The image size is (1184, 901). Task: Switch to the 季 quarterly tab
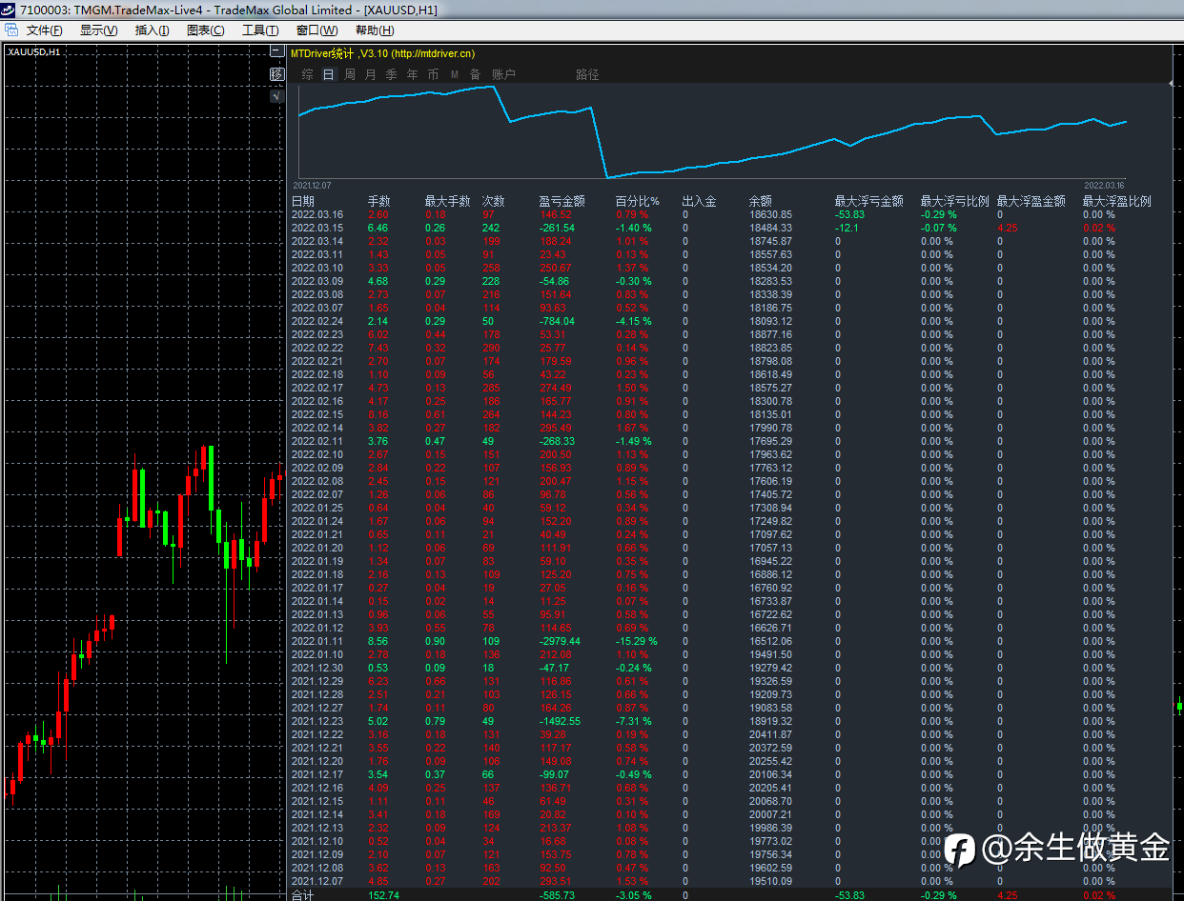[391, 74]
